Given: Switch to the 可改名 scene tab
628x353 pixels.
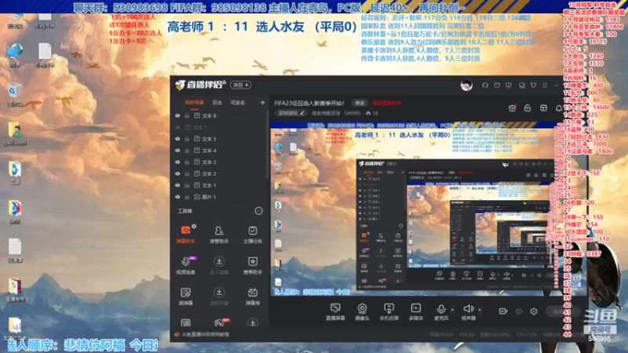Looking at the screenshot, I should tap(238, 103).
